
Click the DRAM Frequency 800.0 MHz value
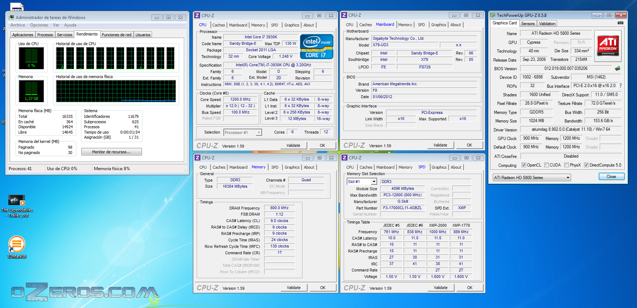[279, 208]
